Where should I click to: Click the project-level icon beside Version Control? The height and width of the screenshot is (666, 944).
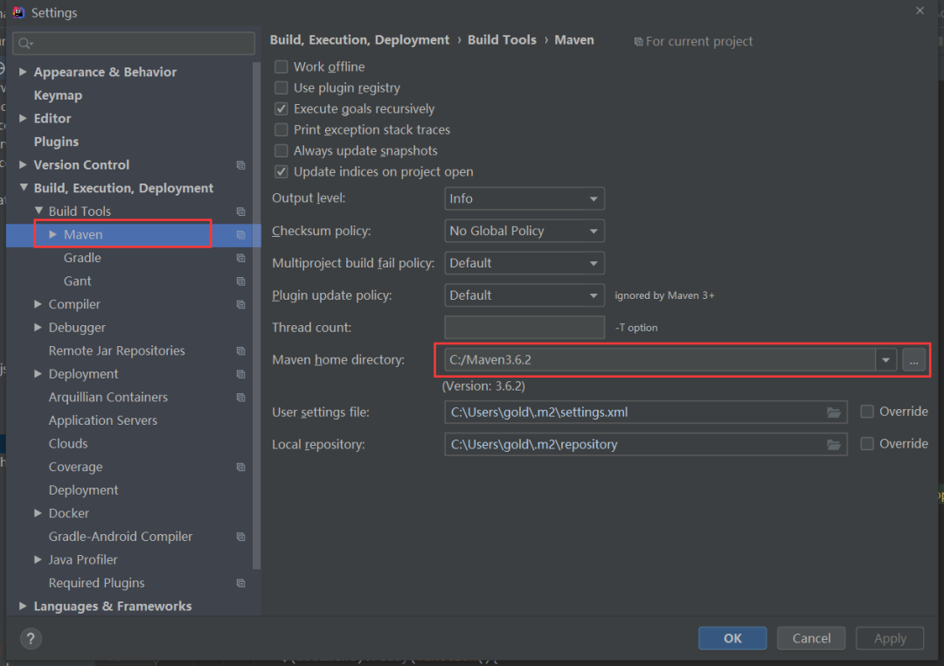[241, 165]
